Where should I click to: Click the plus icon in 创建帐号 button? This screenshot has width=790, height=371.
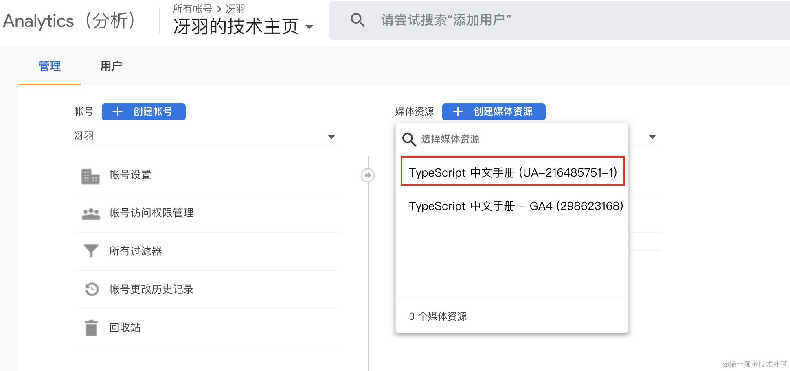(x=117, y=111)
